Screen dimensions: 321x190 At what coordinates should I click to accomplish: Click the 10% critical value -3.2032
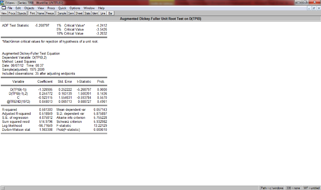(102, 34)
